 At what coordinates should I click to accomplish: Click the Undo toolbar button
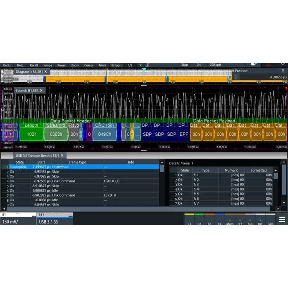(7, 65)
